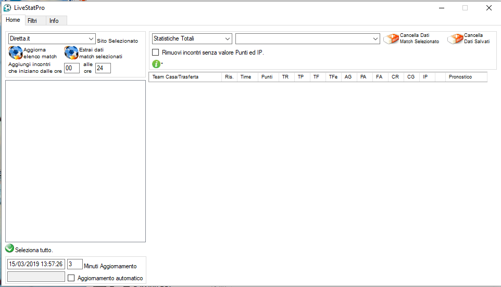Switch to the Home tab
The image size is (501, 287).
(x=13, y=20)
